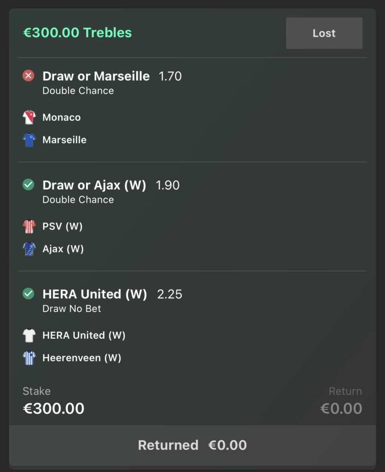Screen dimensions: 385x472
Task: Click the Marseille team jersey icon
Action: 29,140
